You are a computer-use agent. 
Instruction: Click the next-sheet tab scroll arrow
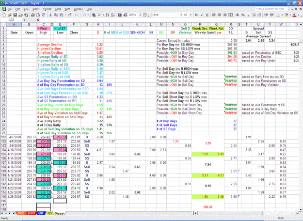tap(10, 213)
